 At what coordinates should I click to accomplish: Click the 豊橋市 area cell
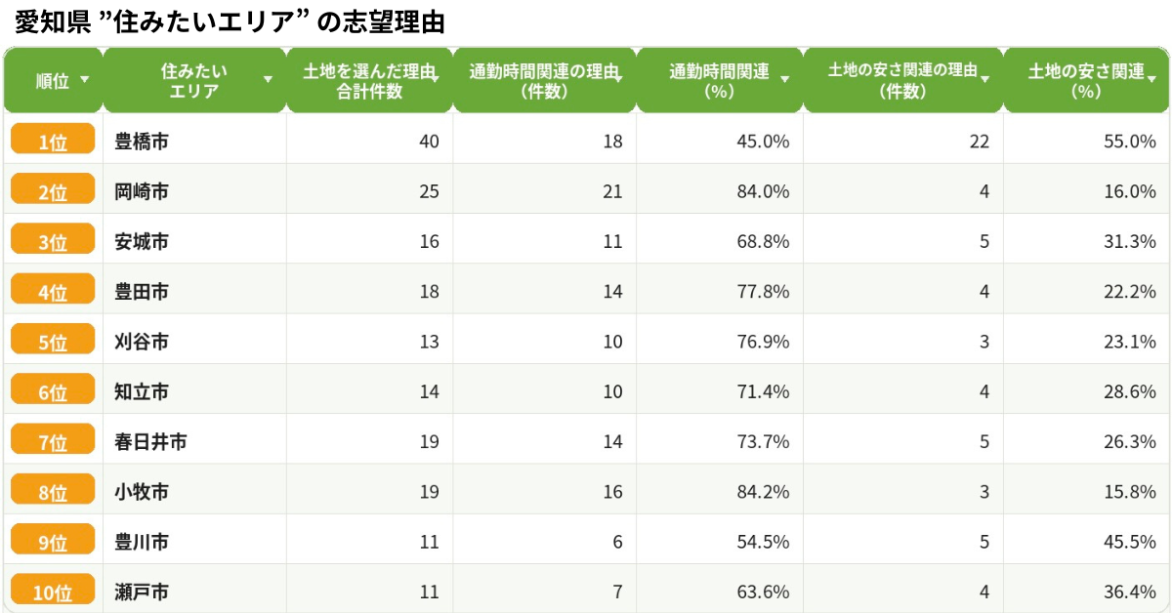142,142
